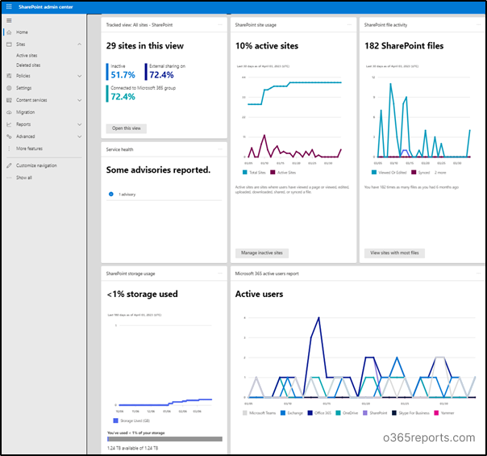Viewport: 487px width, 456px height.
Task: Click '2 more' in file activity legend
Action: point(440,173)
